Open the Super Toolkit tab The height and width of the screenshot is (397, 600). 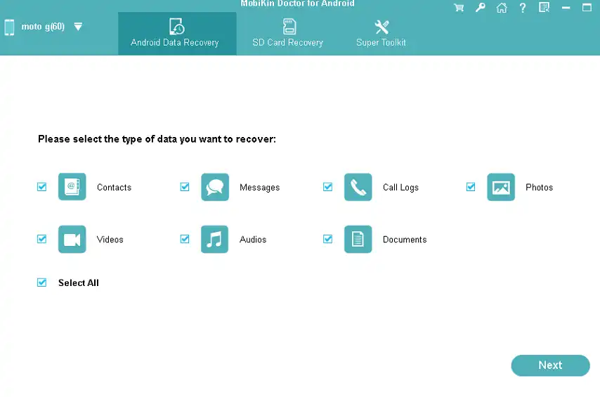[x=381, y=34]
